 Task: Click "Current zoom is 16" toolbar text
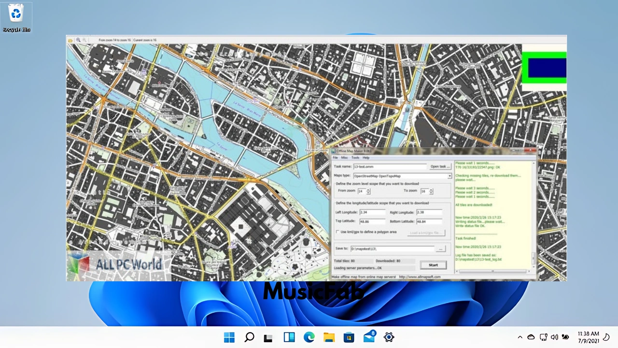145,40
